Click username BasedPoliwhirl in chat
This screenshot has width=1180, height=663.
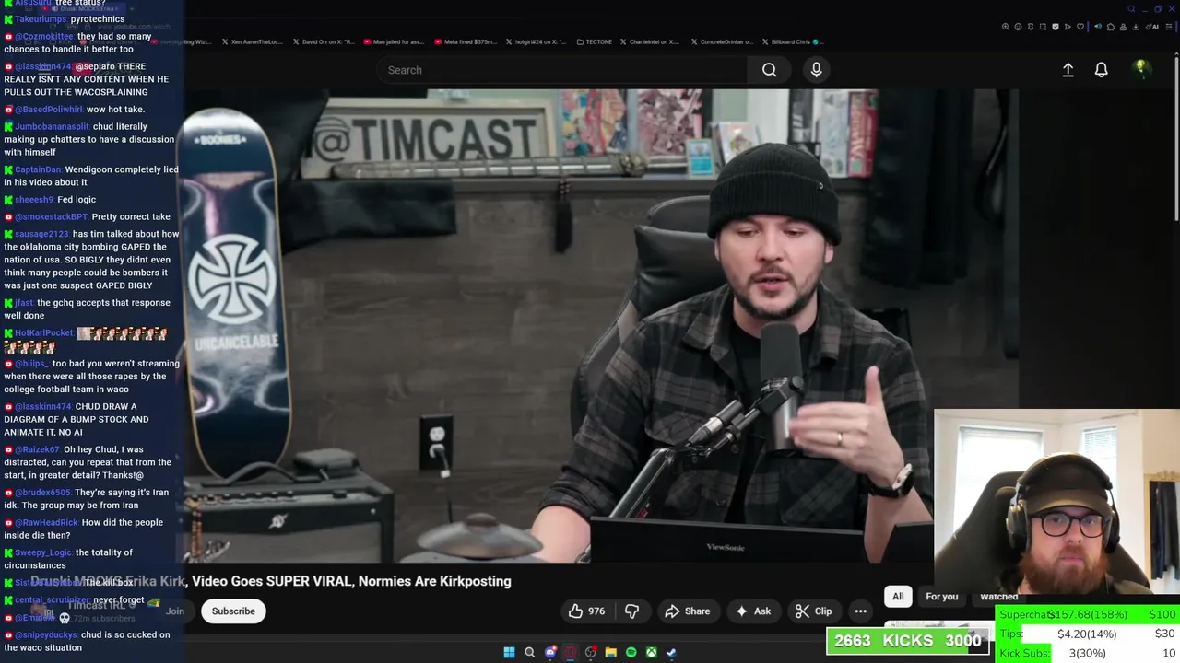(49, 110)
